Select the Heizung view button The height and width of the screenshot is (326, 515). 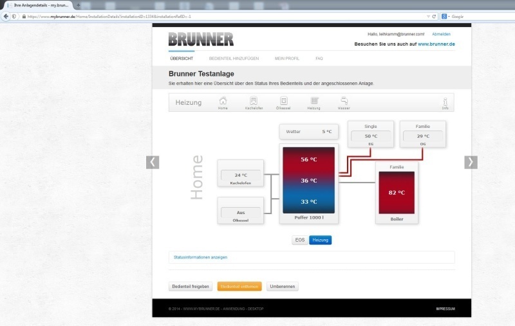click(320, 240)
